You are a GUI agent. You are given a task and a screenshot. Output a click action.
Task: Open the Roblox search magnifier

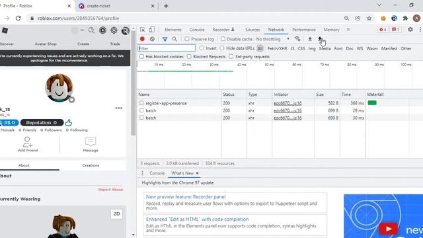pyautogui.click(x=91, y=30)
